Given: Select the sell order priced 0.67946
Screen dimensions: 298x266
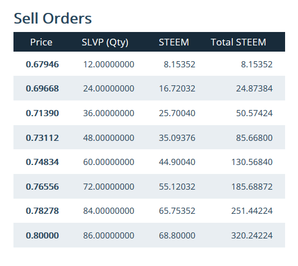Looking at the screenshot, I should click(149, 64).
